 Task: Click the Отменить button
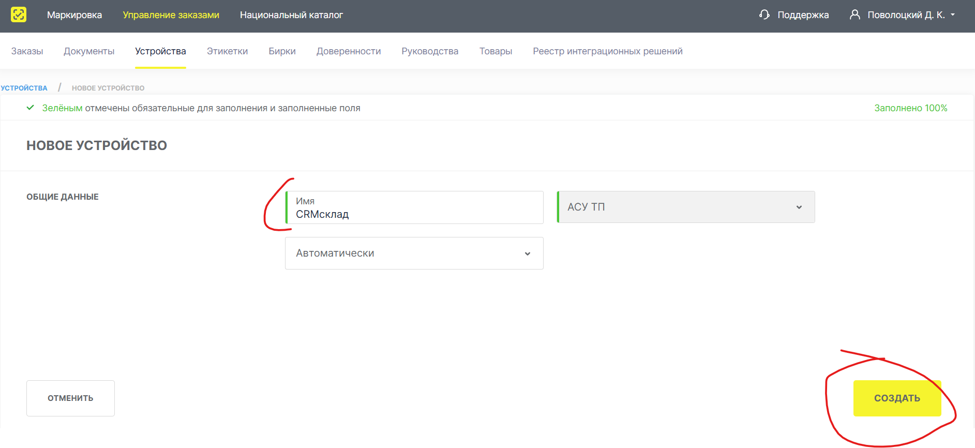pos(70,398)
